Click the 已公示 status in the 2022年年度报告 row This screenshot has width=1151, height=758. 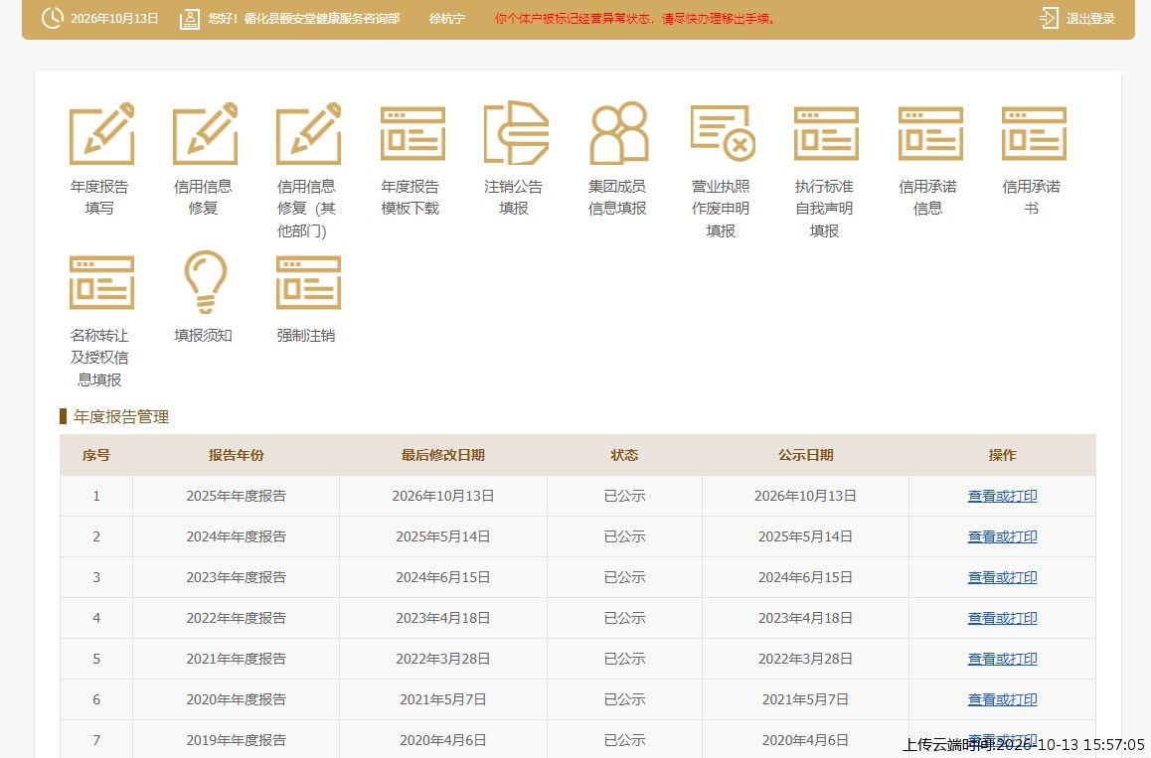pos(624,618)
